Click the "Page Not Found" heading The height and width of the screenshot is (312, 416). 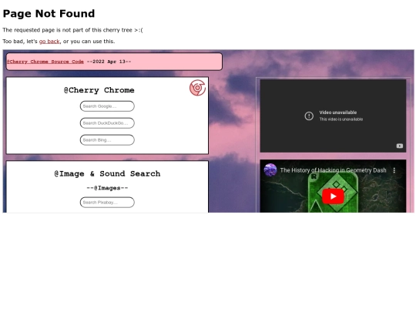pos(49,14)
